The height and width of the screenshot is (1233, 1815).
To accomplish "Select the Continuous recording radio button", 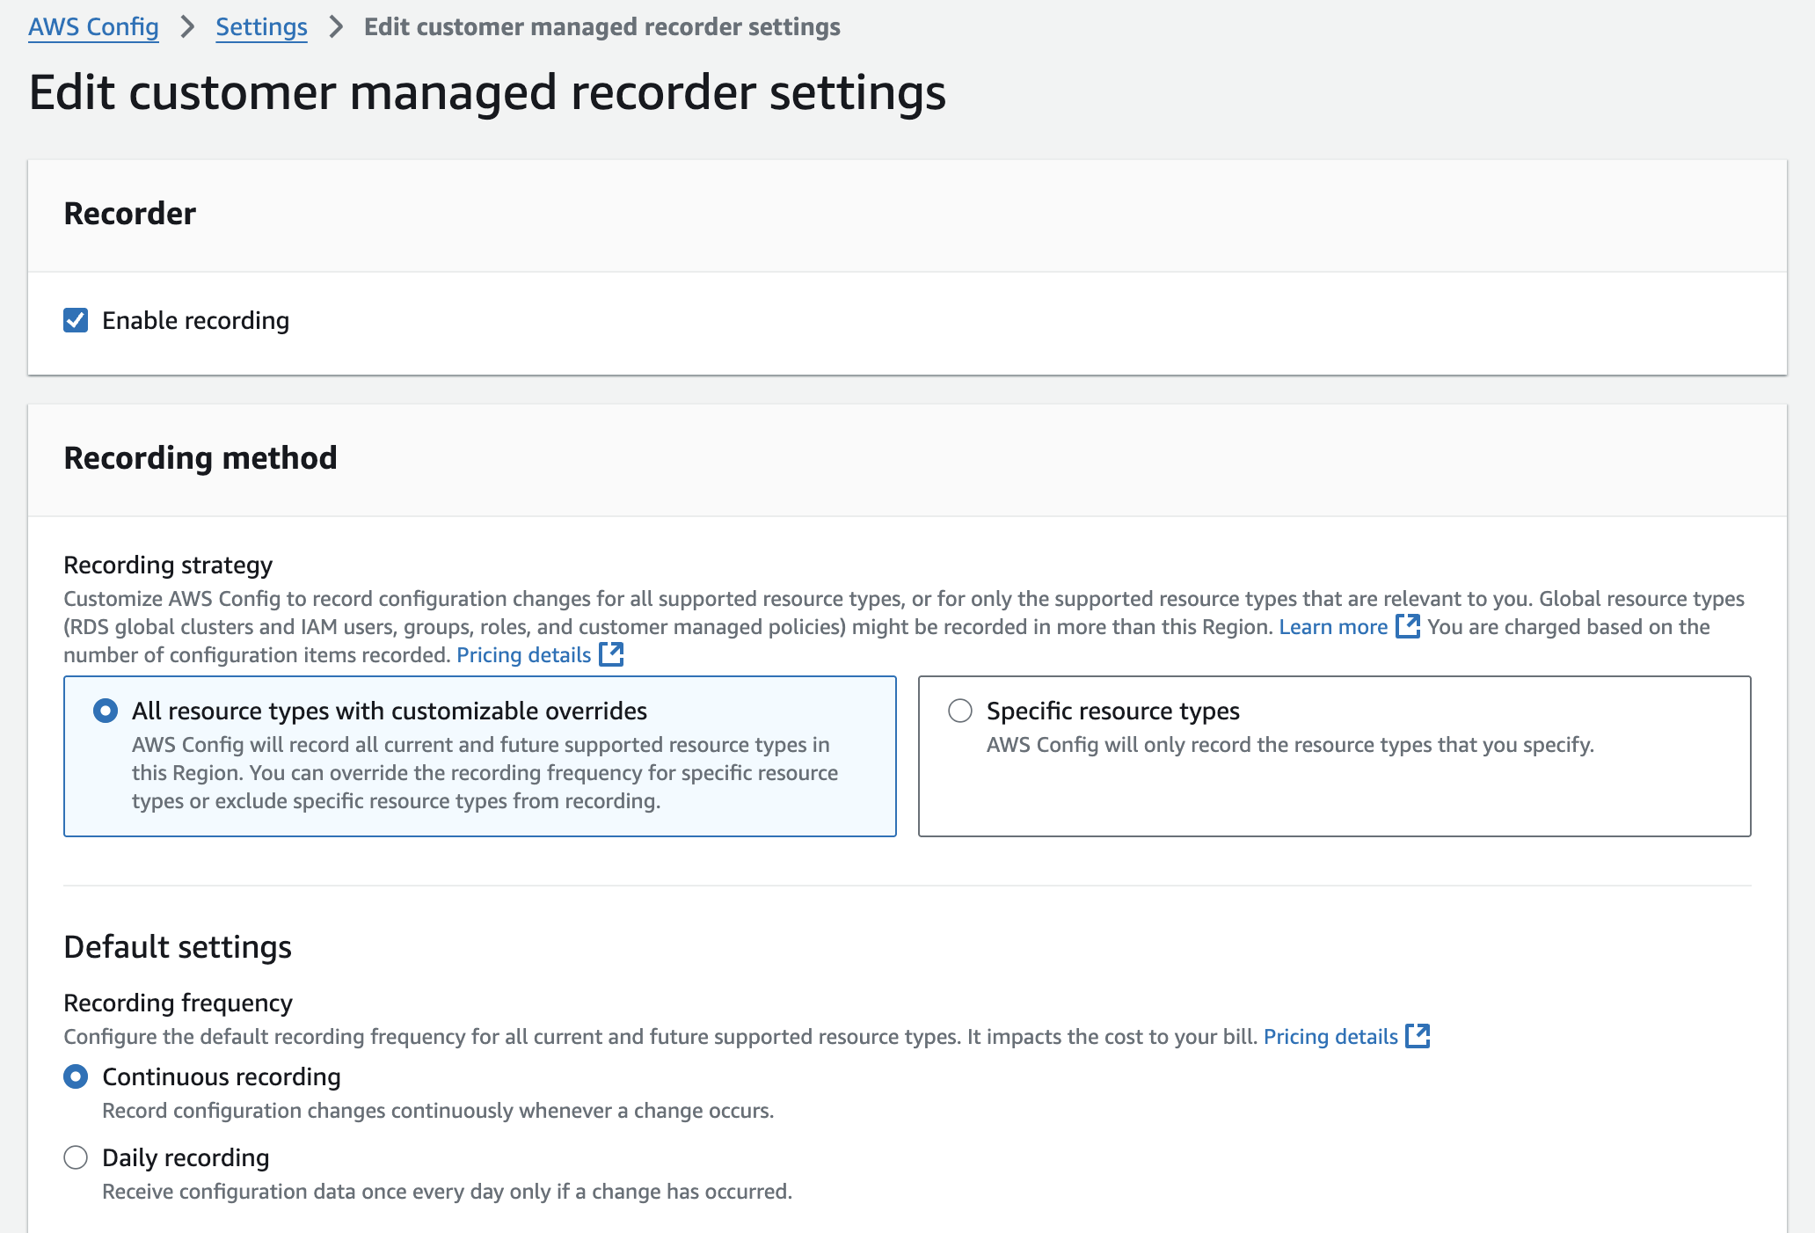I will 76,1076.
